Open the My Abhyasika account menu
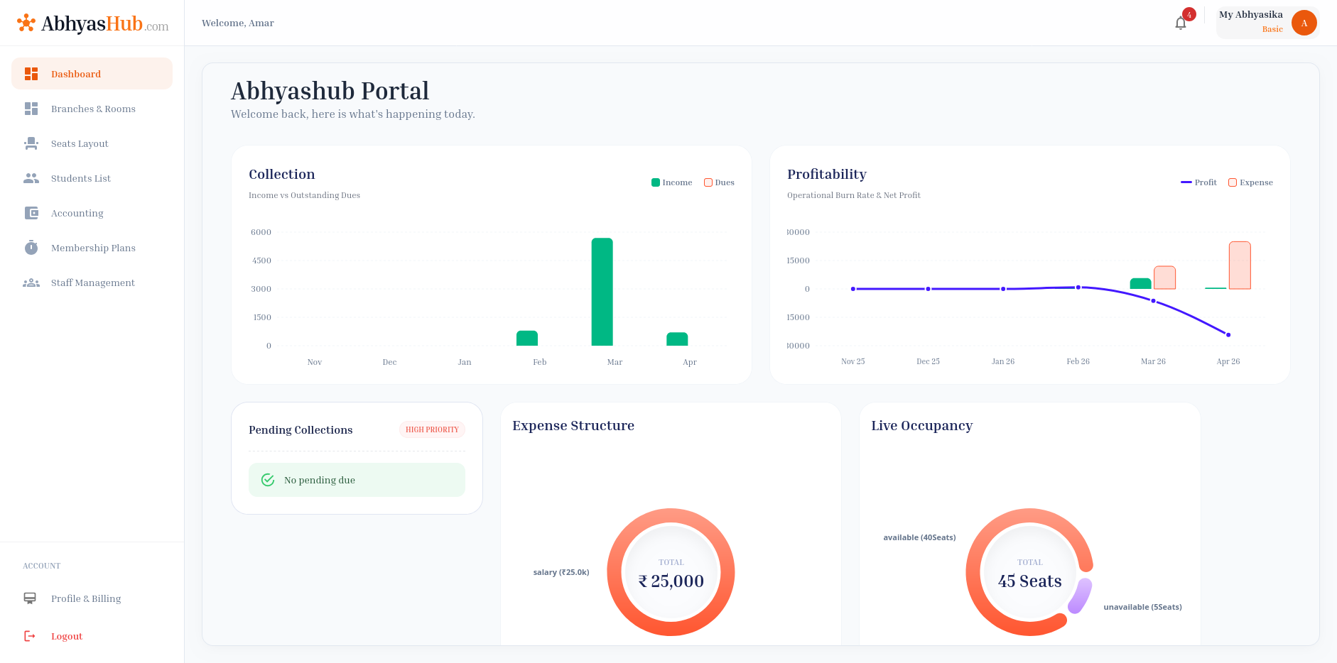1337x663 pixels. point(1268,22)
